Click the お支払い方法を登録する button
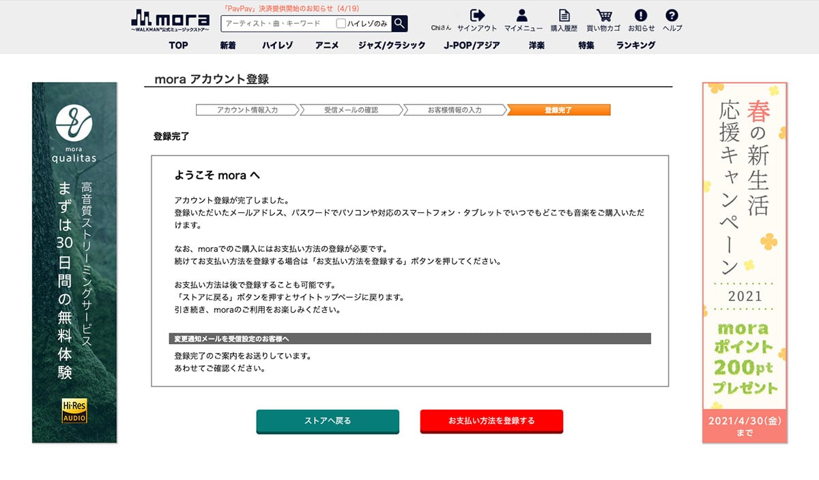The width and height of the screenshot is (819, 480). click(491, 421)
